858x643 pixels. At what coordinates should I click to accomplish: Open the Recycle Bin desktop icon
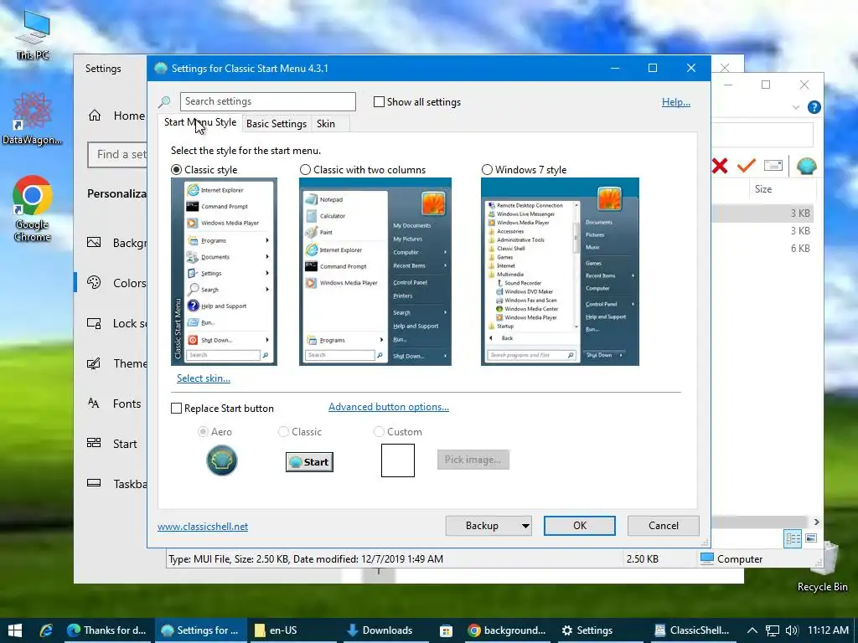point(822,566)
